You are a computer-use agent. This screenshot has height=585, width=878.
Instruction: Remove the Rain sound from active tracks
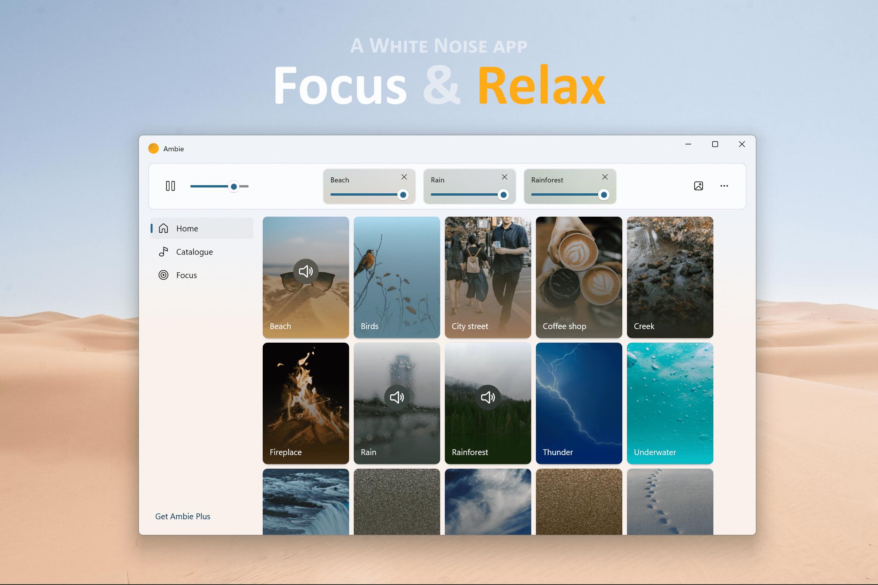click(x=504, y=177)
